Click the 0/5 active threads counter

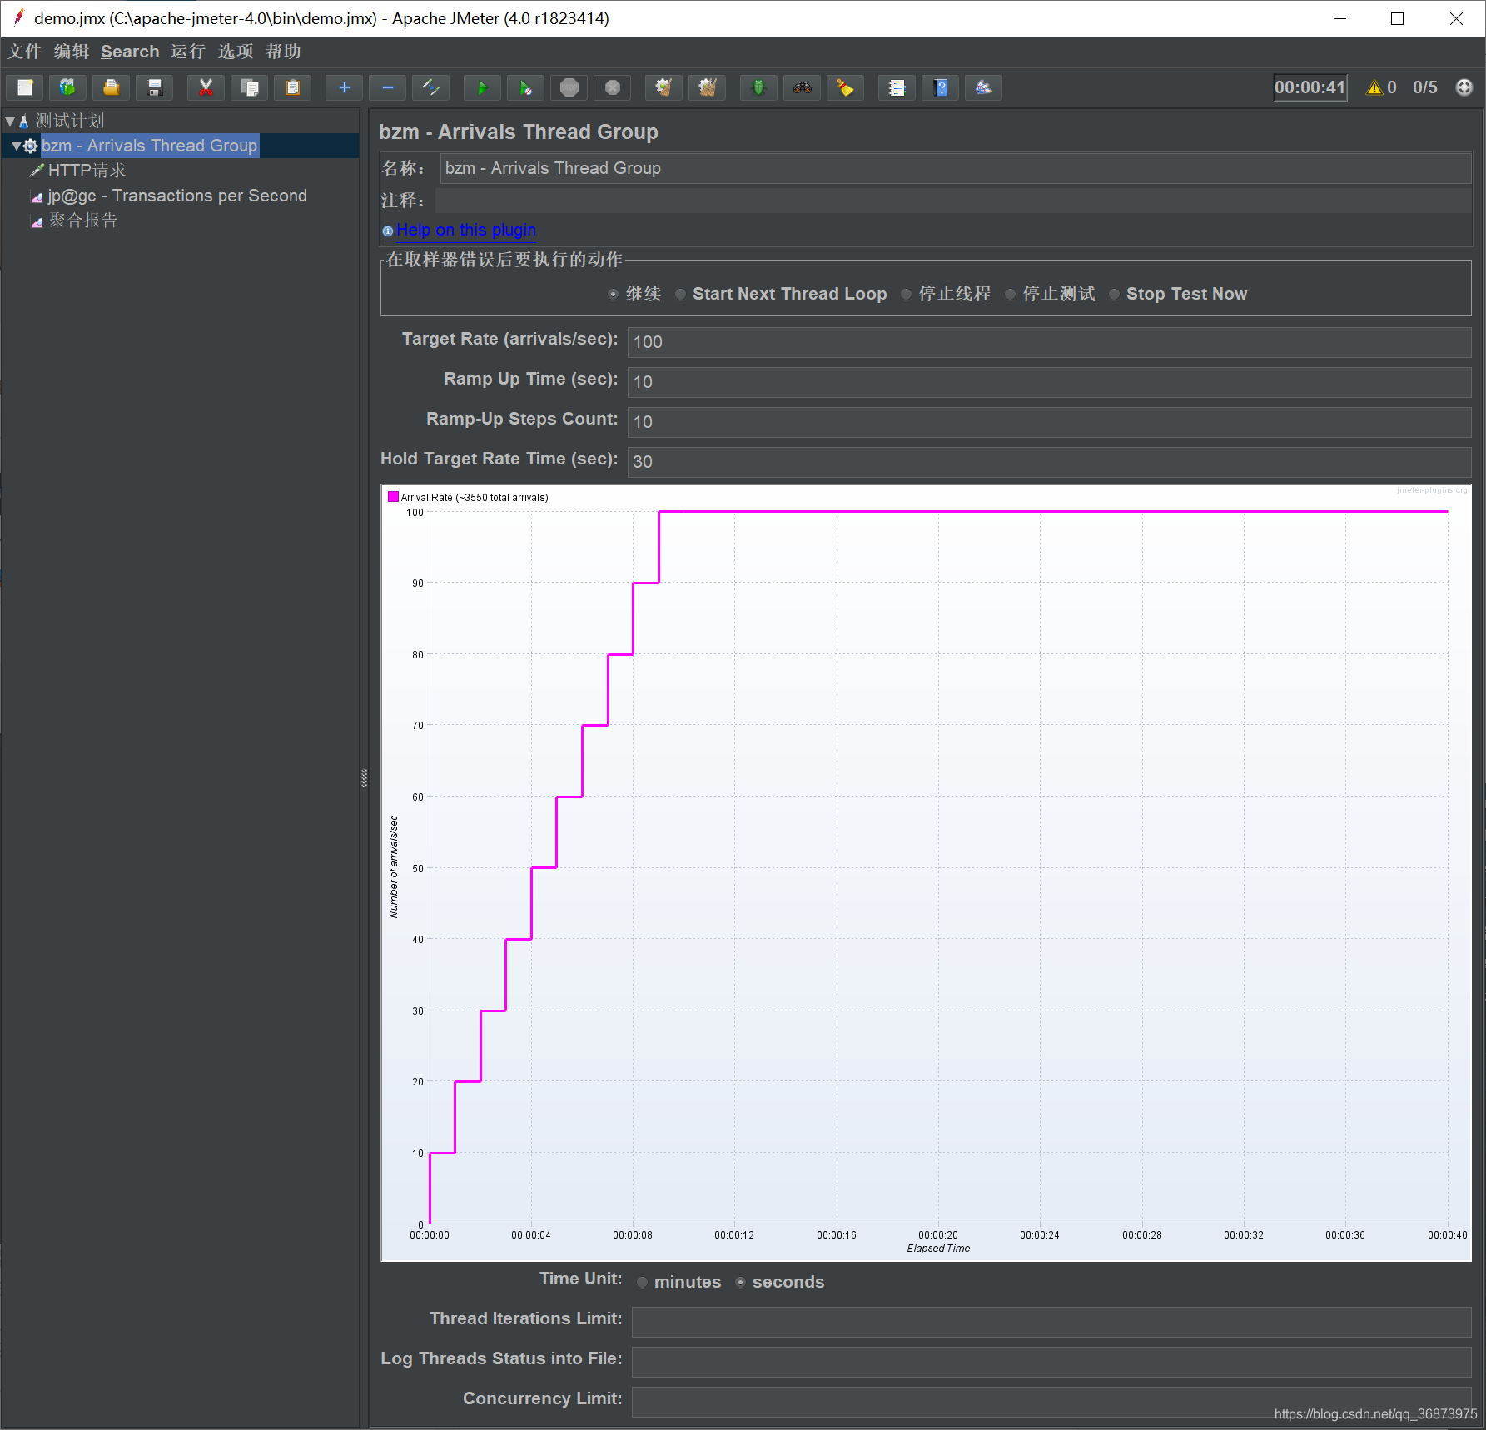pyautogui.click(x=1425, y=87)
